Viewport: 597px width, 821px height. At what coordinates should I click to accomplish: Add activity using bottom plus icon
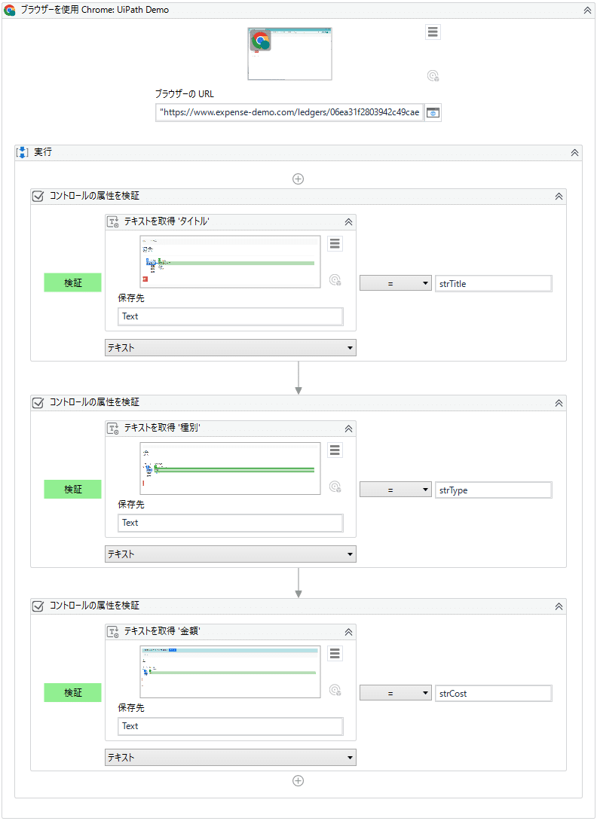click(298, 780)
